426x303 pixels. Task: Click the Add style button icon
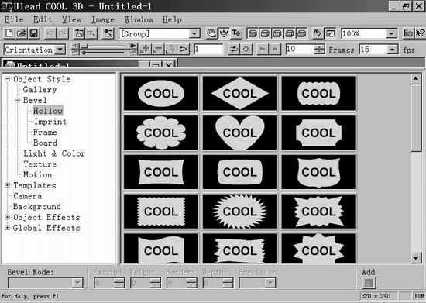(x=369, y=283)
